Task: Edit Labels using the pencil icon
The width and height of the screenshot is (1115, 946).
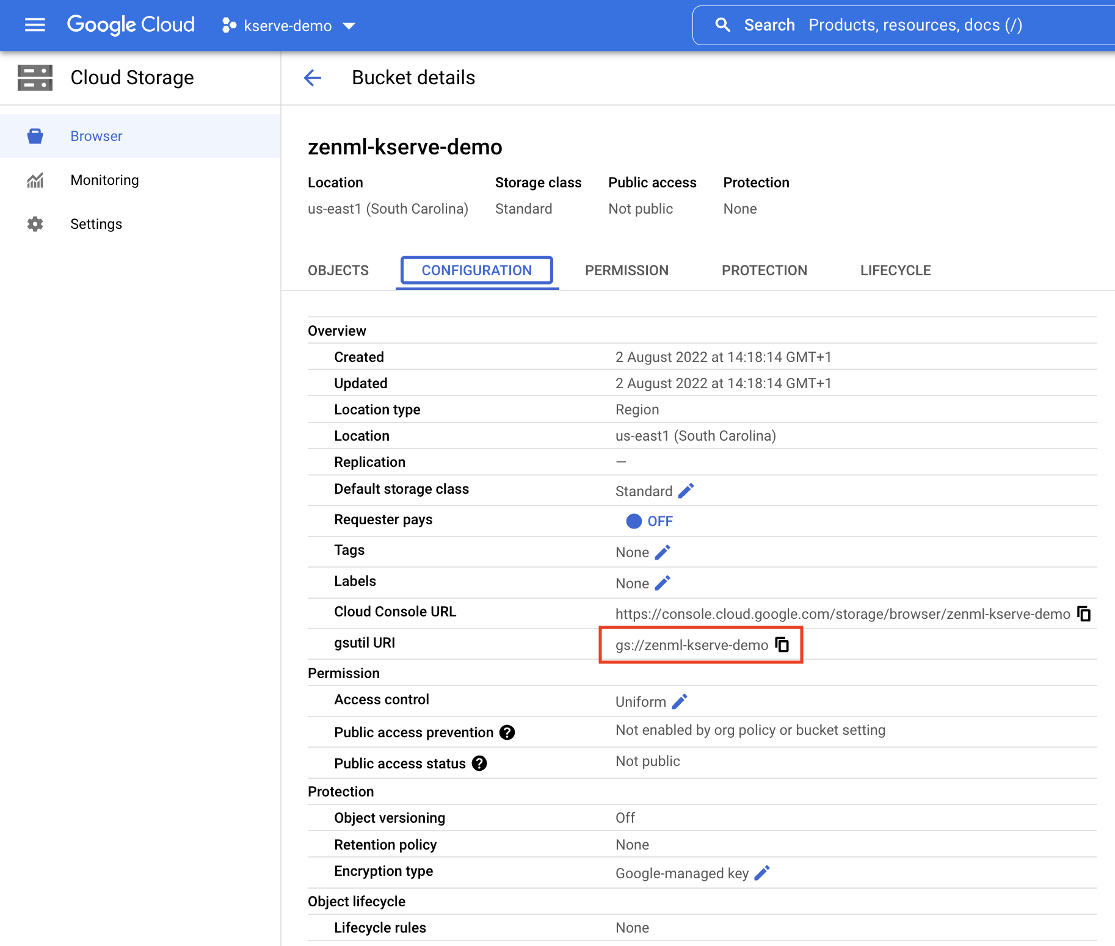Action: point(663,583)
